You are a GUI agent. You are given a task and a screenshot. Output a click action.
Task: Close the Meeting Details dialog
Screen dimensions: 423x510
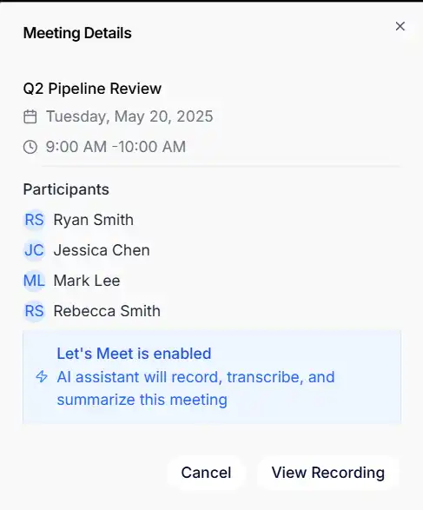pyautogui.click(x=400, y=26)
